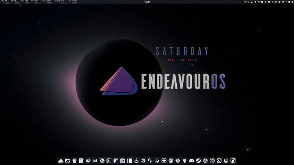The height and width of the screenshot is (165, 294).
Task: Open the highlighted last dock icon
Action: coord(233,160)
